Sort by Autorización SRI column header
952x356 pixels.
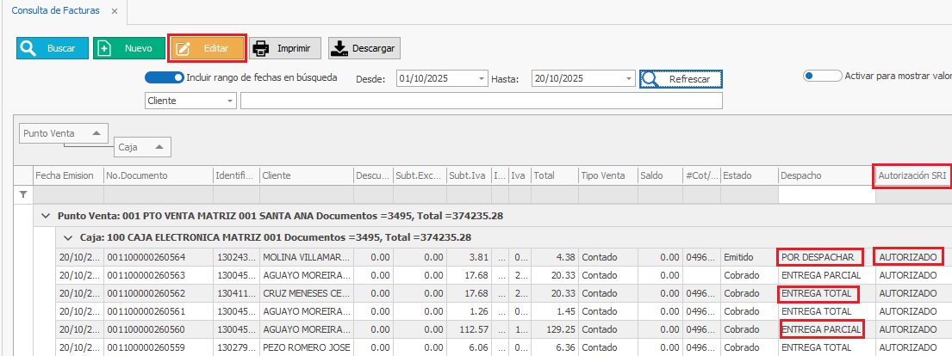coord(912,175)
